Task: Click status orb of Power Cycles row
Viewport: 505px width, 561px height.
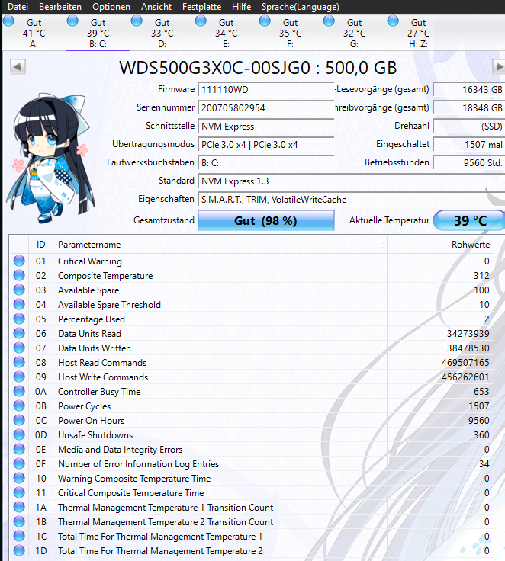Action: click(x=19, y=406)
